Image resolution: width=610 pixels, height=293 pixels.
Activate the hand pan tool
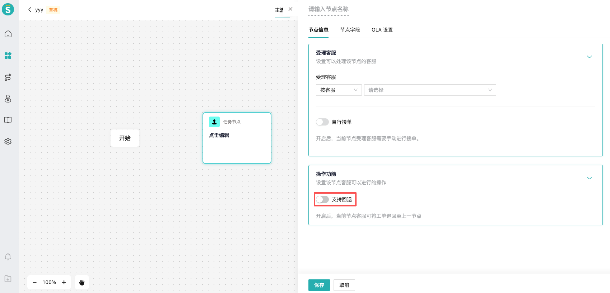pyautogui.click(x=82, y=282)
